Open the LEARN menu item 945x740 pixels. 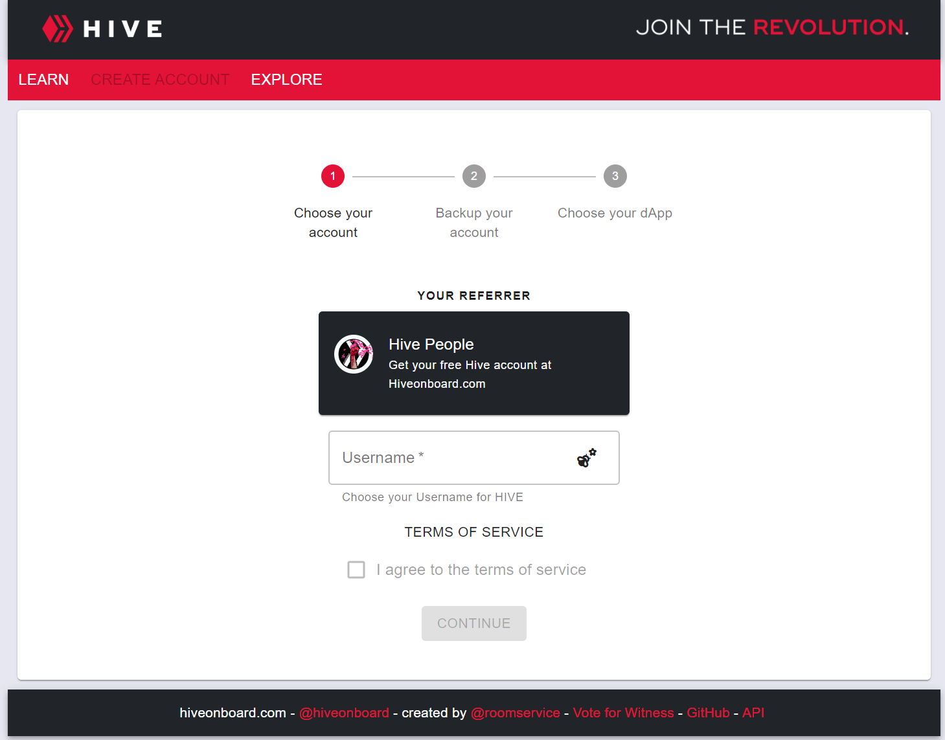[43, 80]
